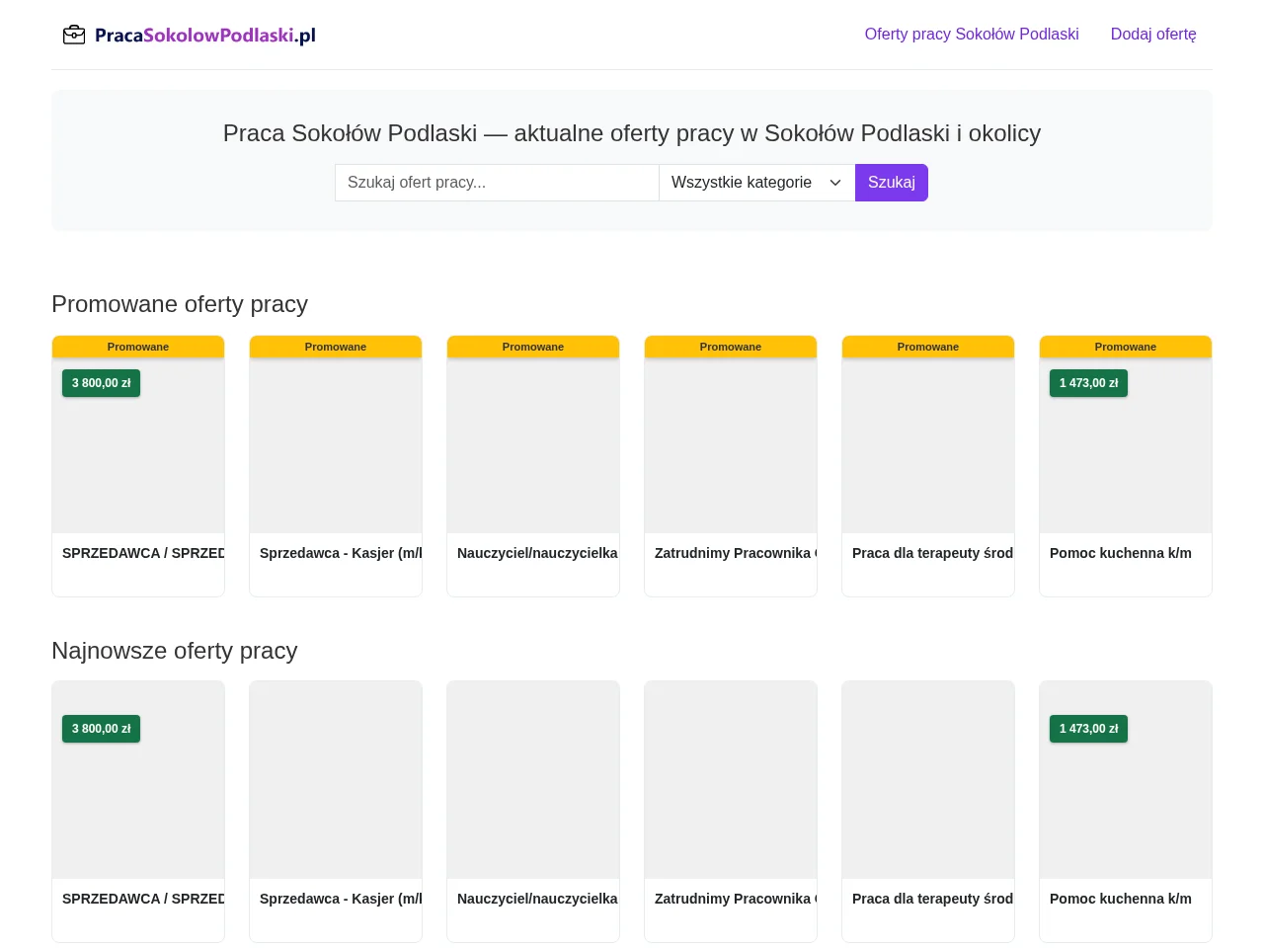The image size is (1264, 948).
Task: Click 3 800,00 zł badge in newest offers
Action: [101, 729]
